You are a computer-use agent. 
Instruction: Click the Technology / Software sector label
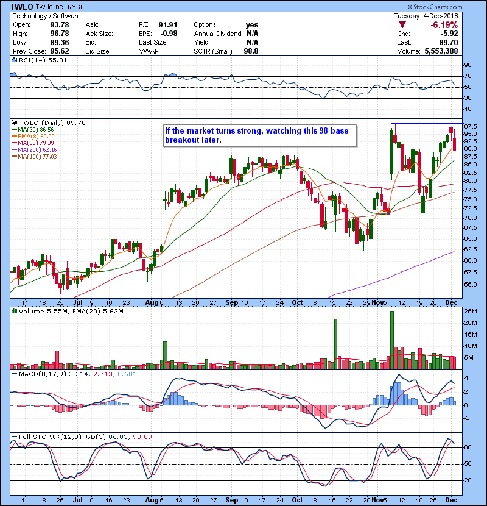(47, 16)
